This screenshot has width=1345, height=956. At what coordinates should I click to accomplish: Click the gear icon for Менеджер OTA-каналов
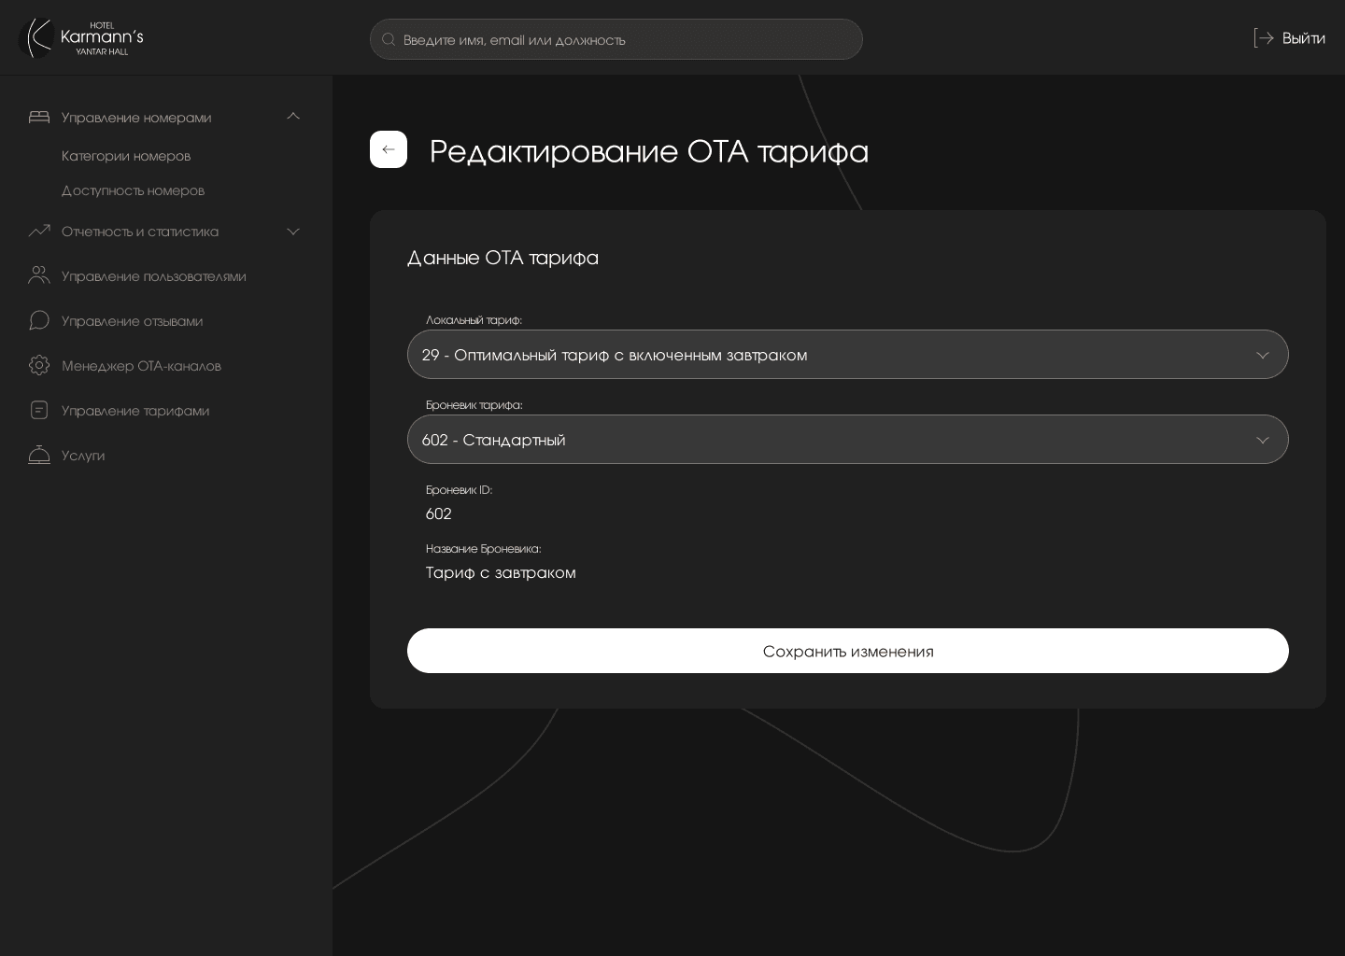(x=39, y=365)
